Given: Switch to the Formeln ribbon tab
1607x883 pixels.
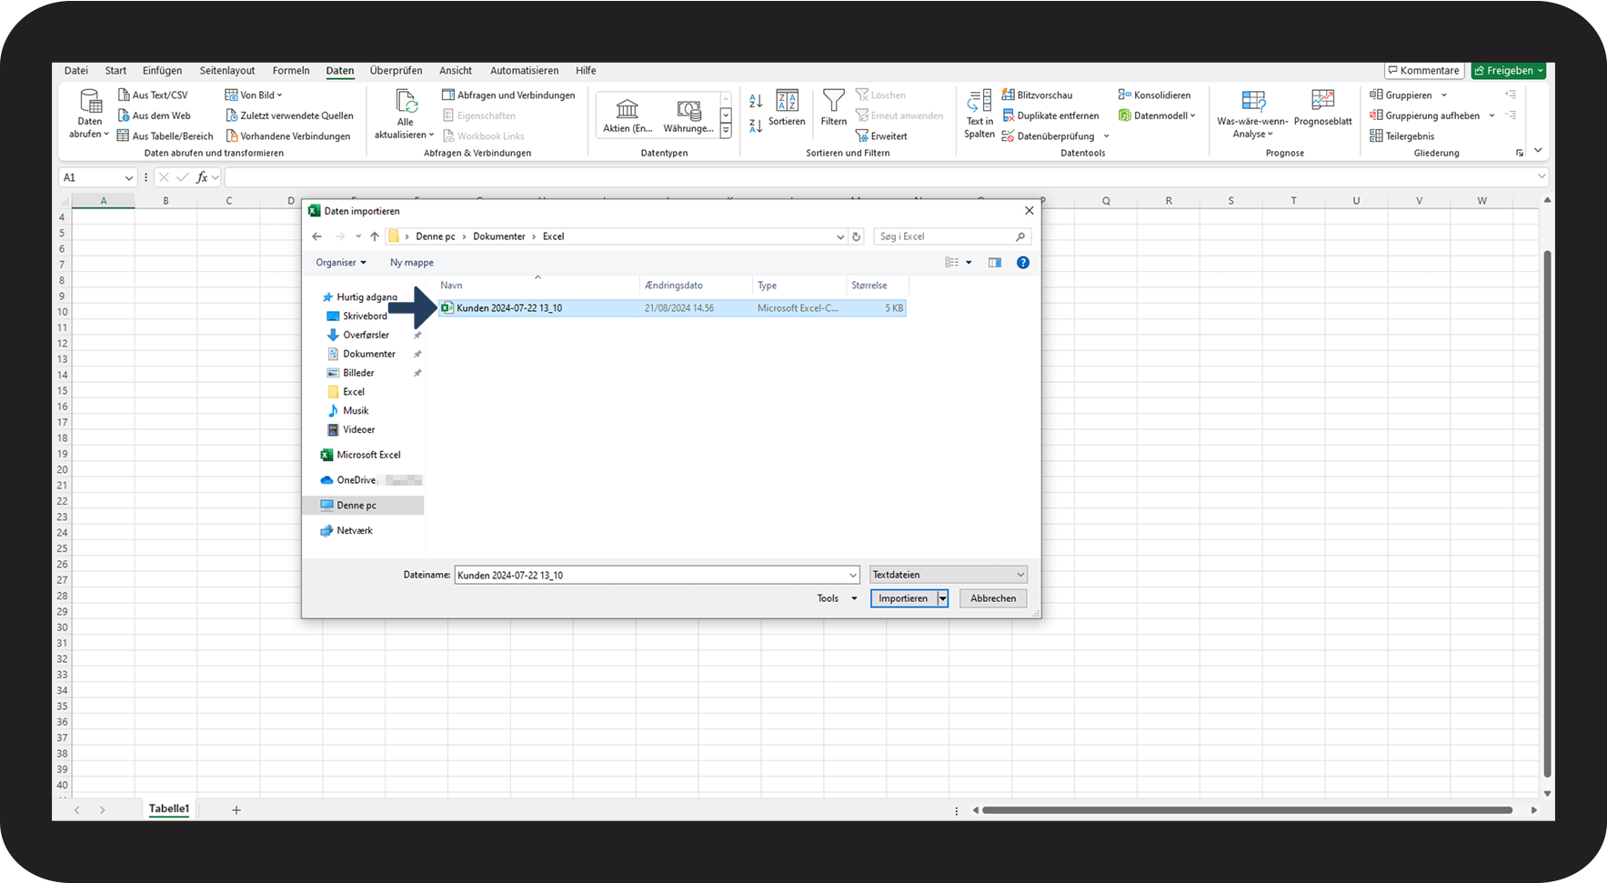Looking at the screenshot, I should click(291, 71).
